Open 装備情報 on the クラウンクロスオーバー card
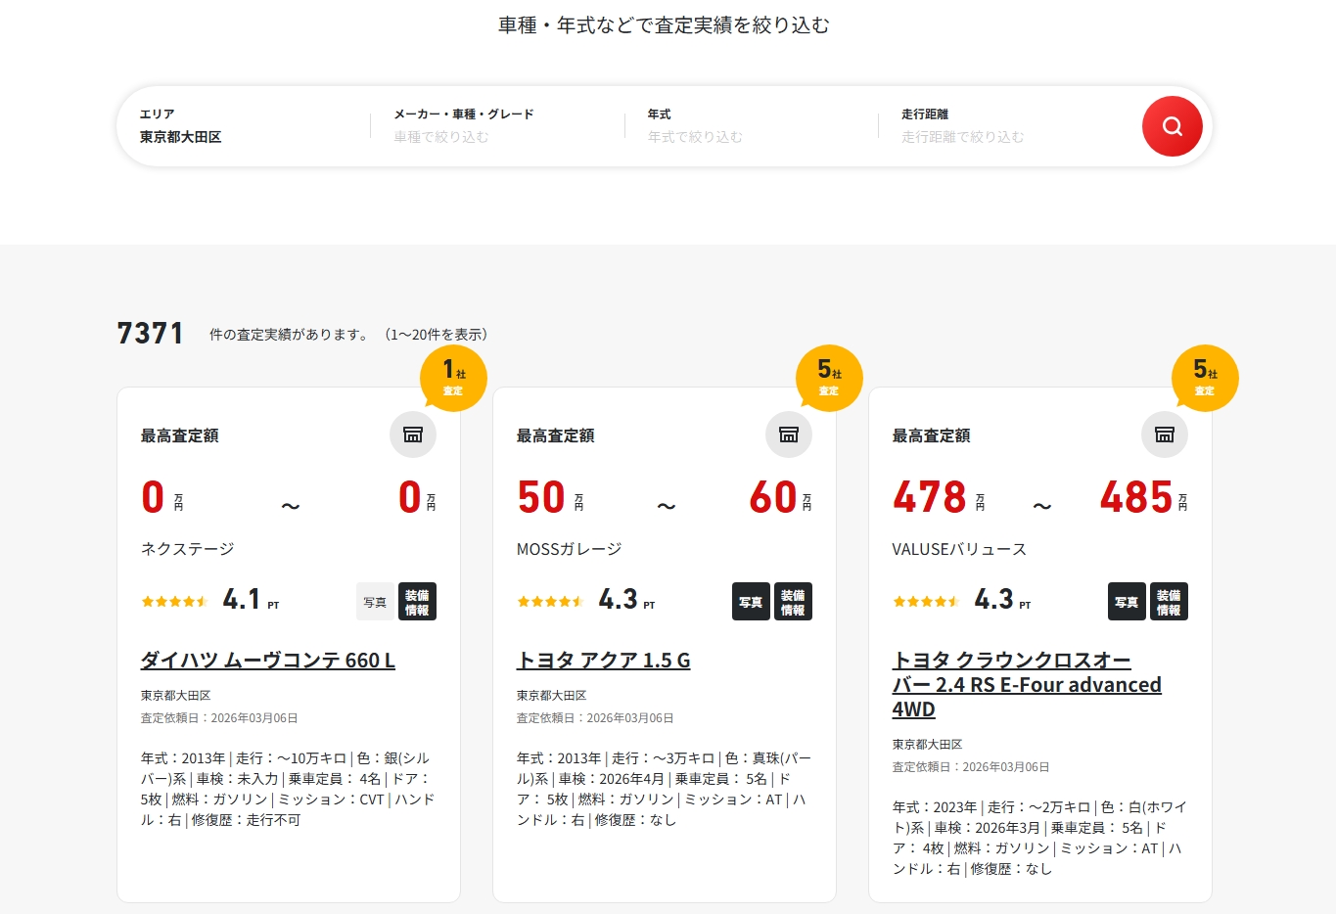 [1169, 602]
